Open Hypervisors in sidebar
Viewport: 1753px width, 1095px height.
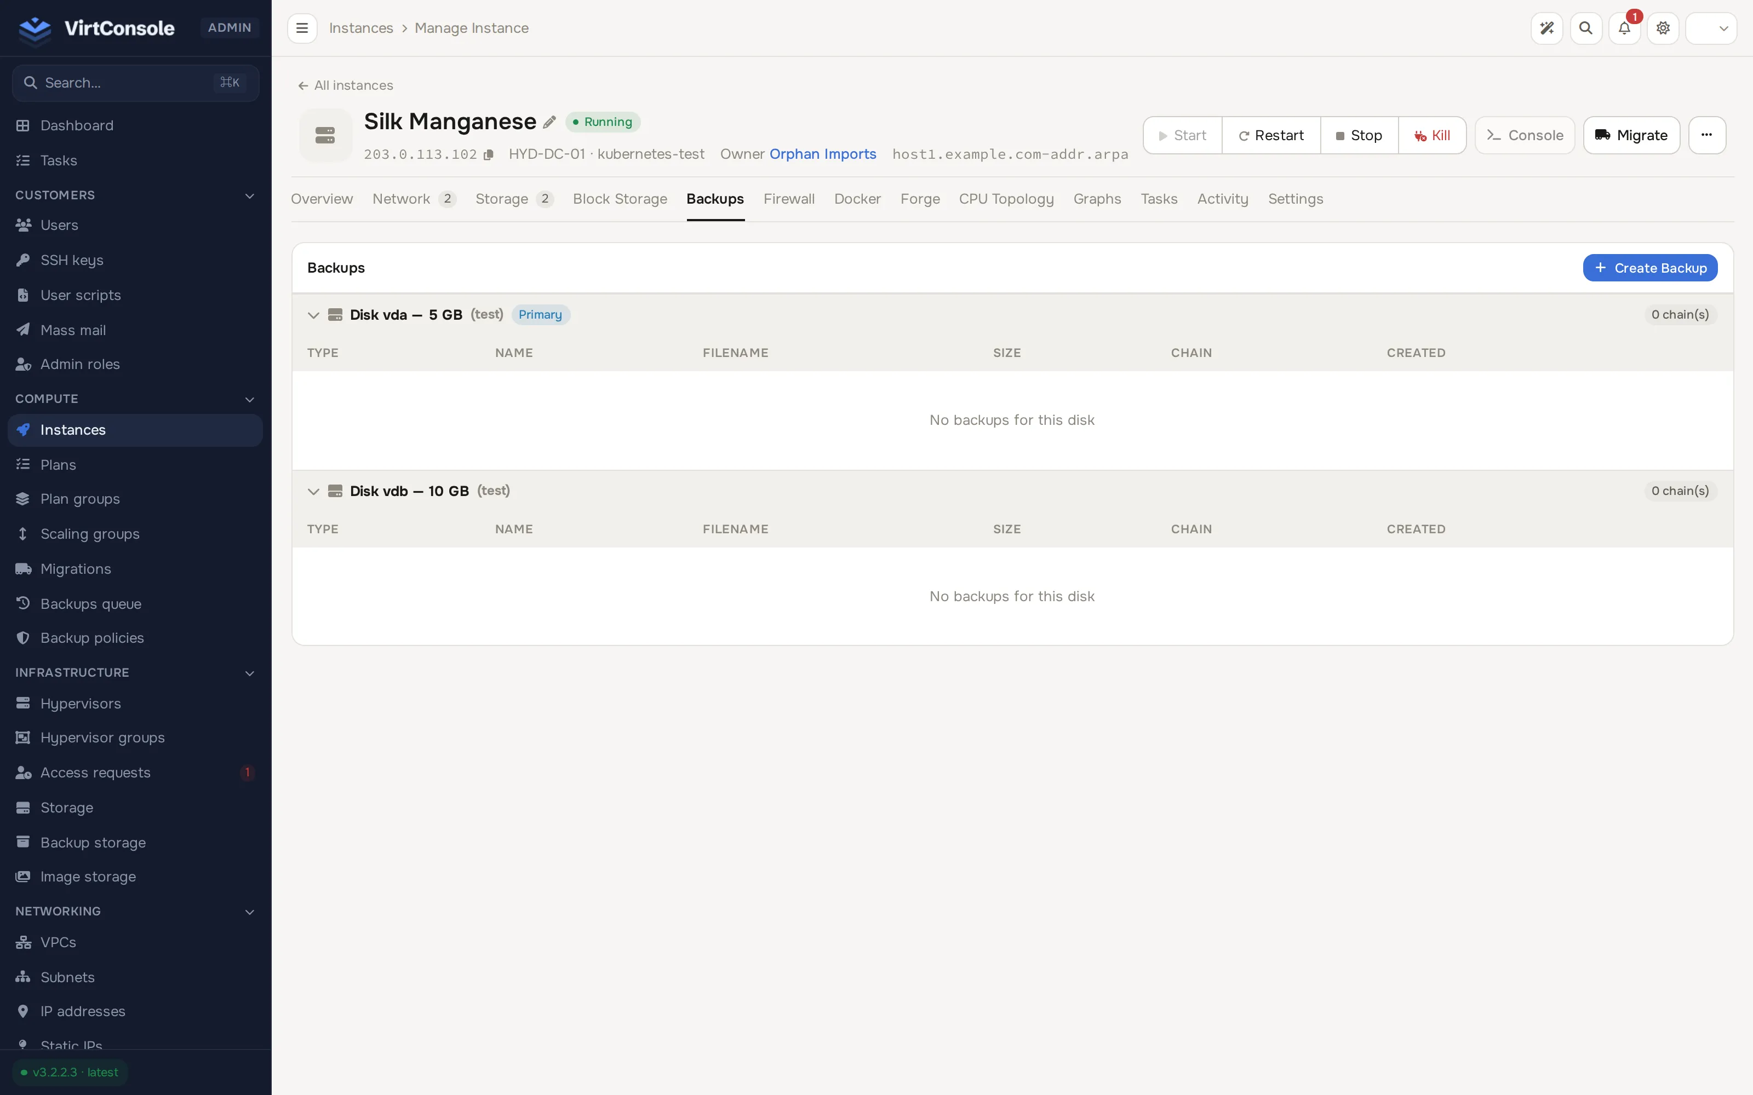click(135, 703)
